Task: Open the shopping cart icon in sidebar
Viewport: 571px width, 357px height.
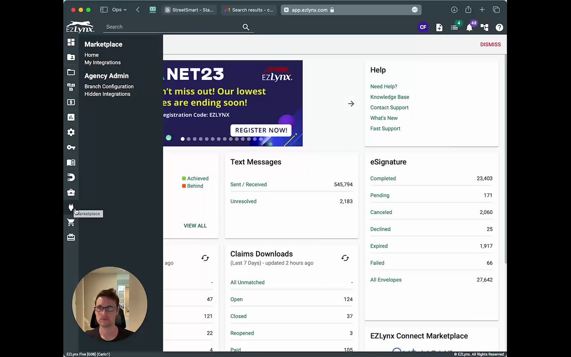Action: click(71, 222)
